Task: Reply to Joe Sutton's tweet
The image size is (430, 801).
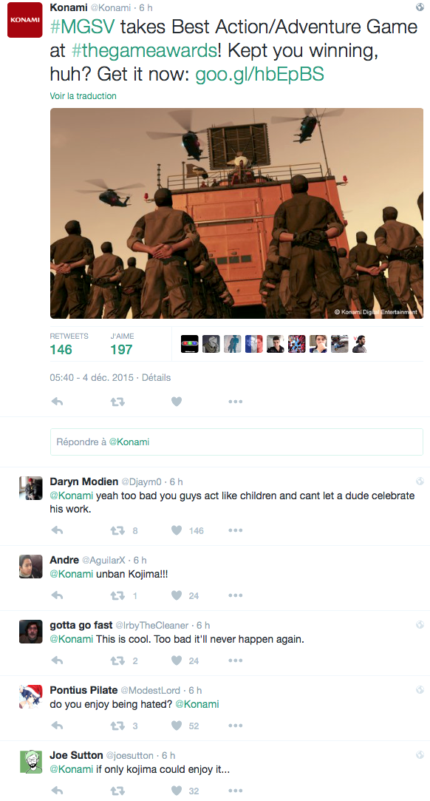Action: (x=57, y=791)
